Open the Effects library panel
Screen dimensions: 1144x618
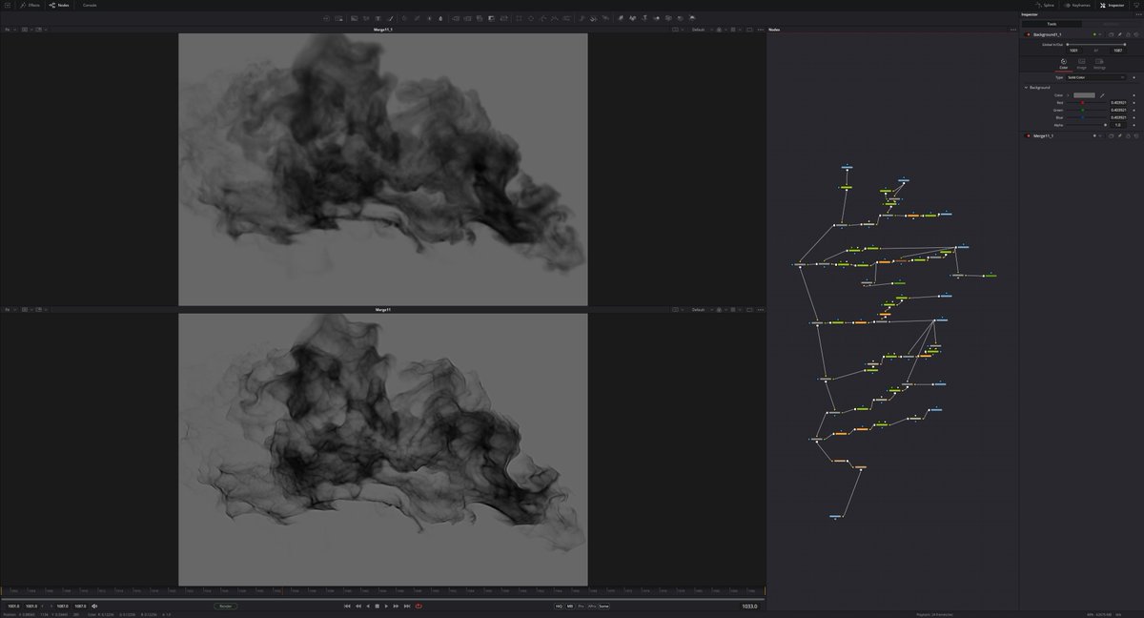(29, 5)
